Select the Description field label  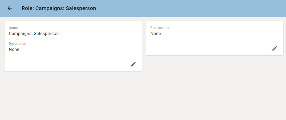(18, 44)
